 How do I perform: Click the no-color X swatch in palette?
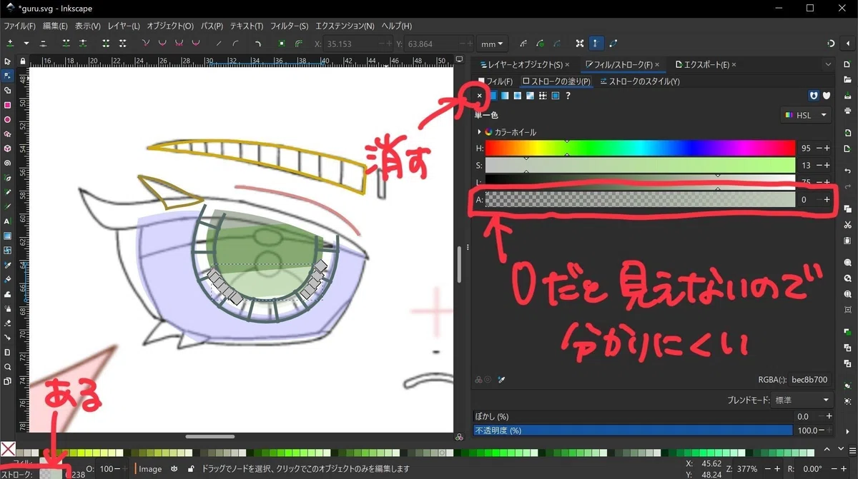(x=8, y=449)
